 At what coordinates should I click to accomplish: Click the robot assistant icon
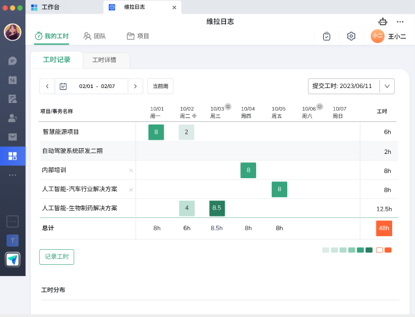coord(382,22)
